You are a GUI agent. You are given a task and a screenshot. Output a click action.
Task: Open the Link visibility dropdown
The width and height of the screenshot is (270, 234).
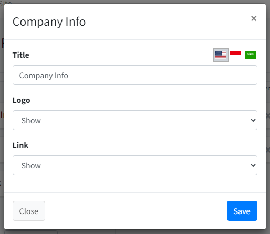coord(135,165)
